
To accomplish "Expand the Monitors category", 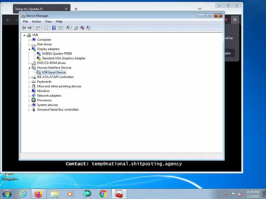I will coord(29,91).
